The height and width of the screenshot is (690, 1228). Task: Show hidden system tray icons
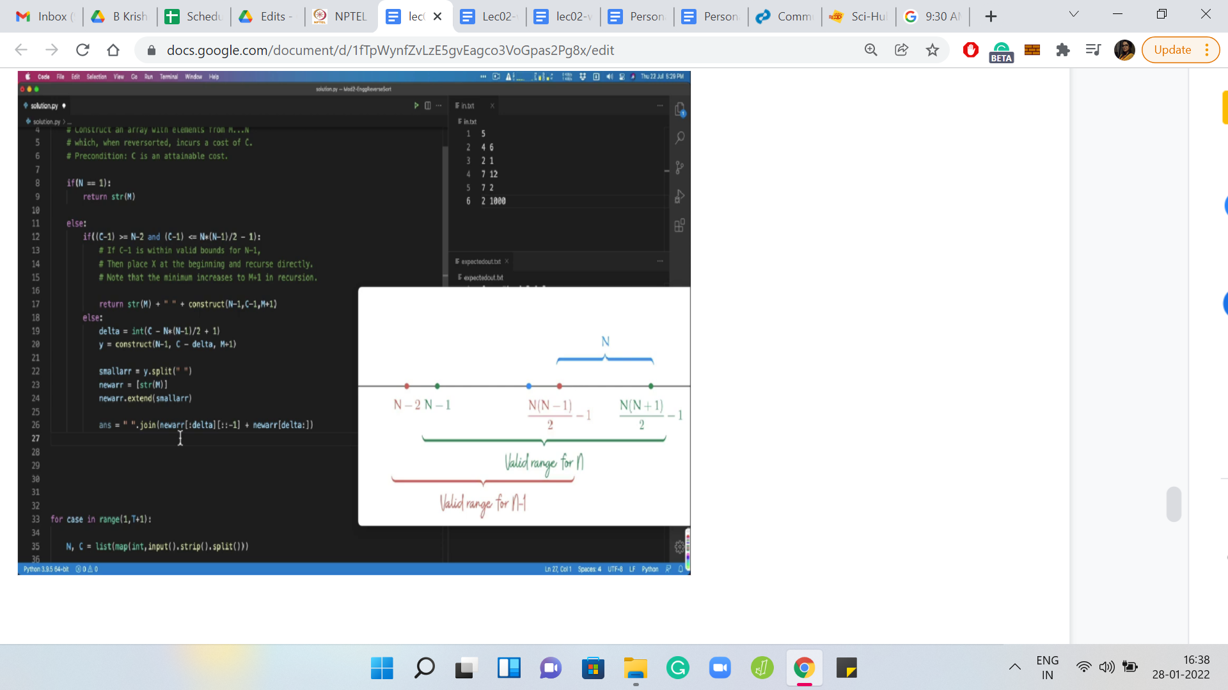click(1014, 667)
